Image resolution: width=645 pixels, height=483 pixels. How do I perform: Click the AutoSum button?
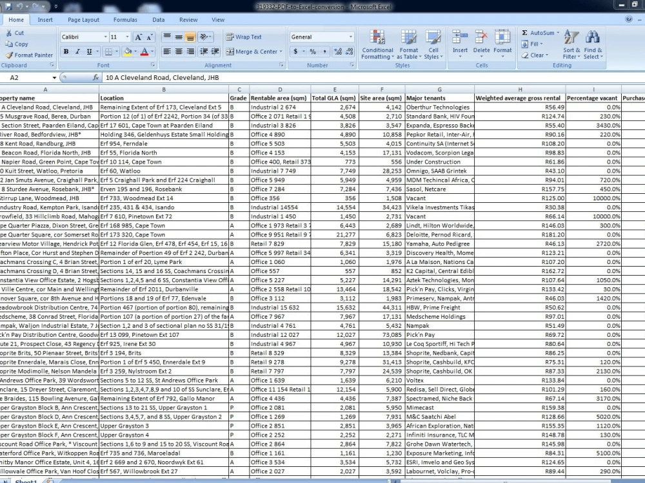[538, 33]
